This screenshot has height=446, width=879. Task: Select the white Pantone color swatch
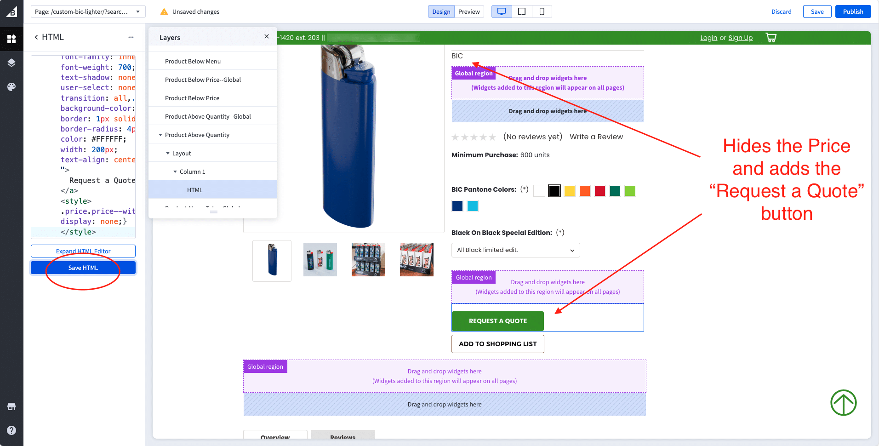(x=539, y=191)
